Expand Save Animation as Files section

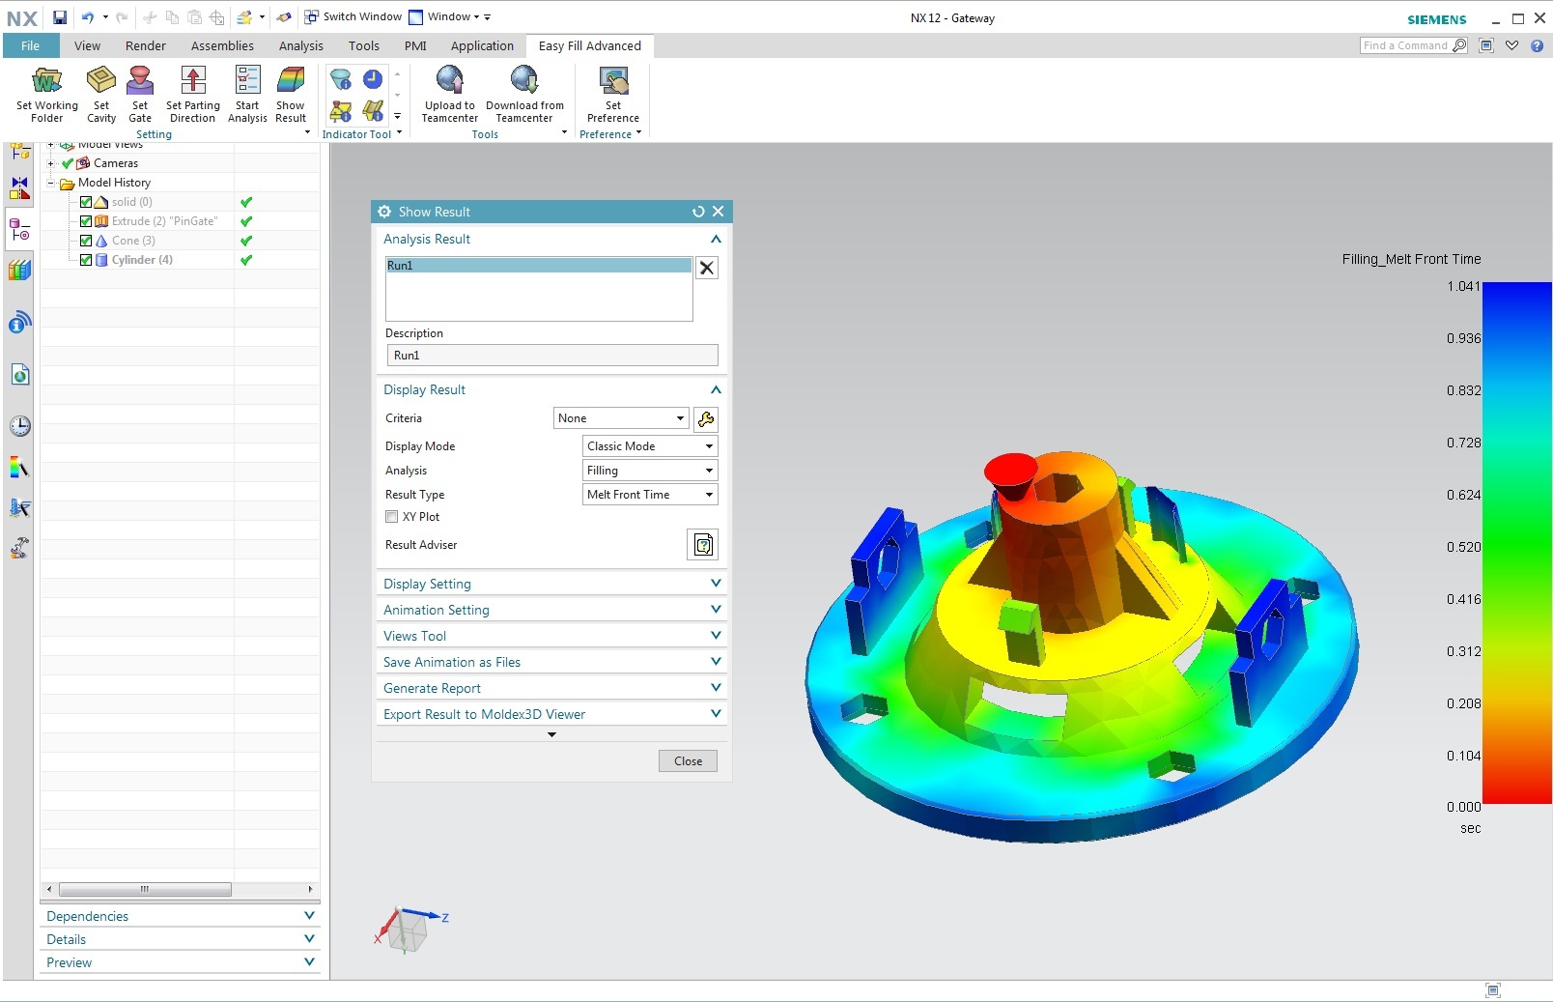click(x=551, y=662)
